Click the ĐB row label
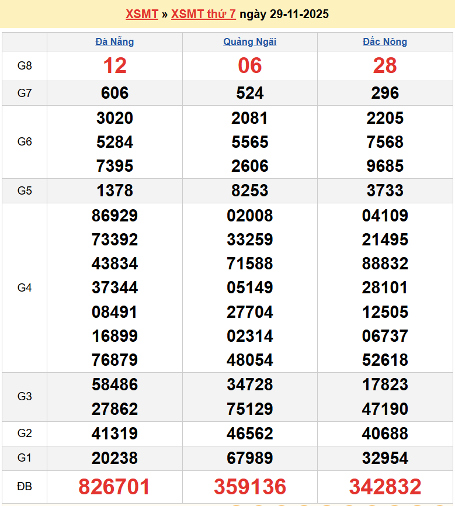 coord(25,487)
